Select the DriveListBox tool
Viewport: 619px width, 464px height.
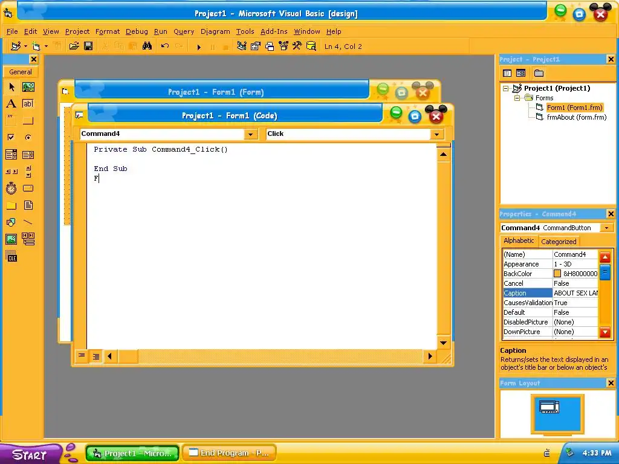coord(28,188)
